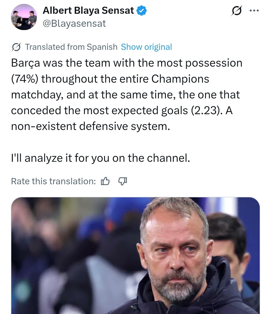Click the word "Barça" in the tweet
The height and width of the screenshot is (314, 271).
pyautogui.click(x=25, y=63)
